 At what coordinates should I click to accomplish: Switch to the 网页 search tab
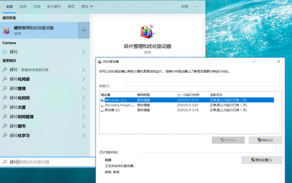click(x=71, y=7)
